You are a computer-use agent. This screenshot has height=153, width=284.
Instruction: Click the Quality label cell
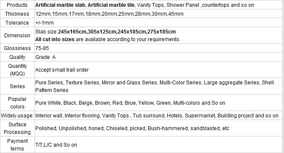[x=17, y=57]
